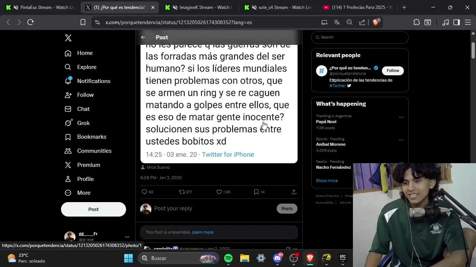Open the Papá Noel trending topic
476x267 pixels.
coord(326,122)
